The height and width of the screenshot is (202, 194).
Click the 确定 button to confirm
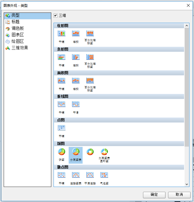154,195
